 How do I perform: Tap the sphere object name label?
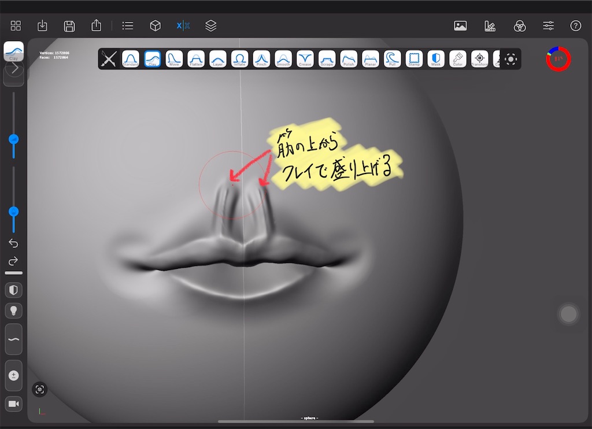(x=310, y=418)
